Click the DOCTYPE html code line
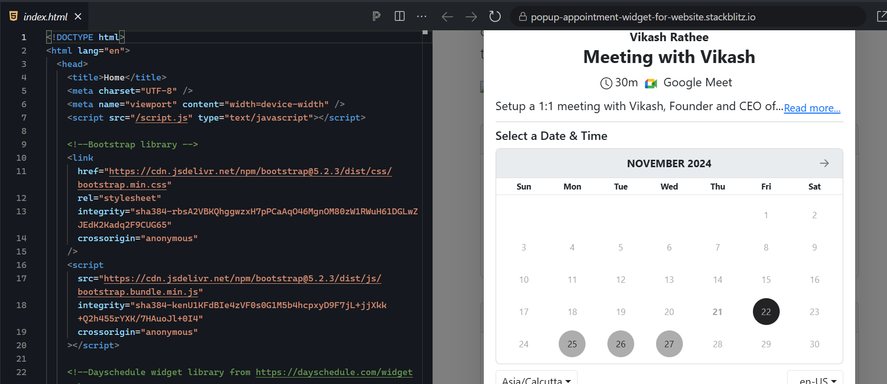 coord(85,37)
